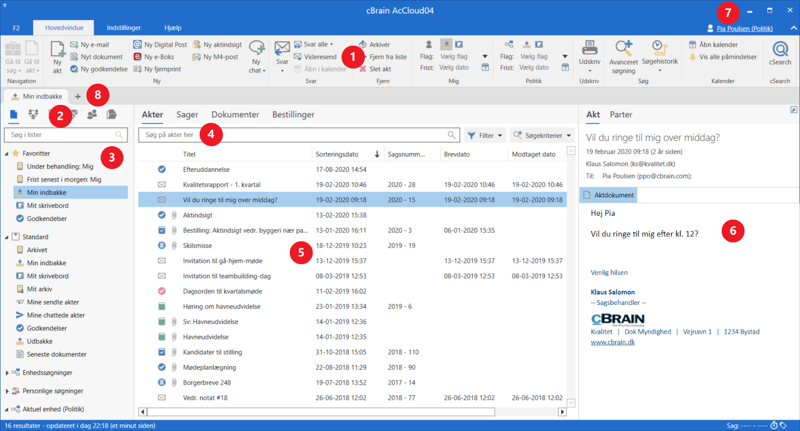The image size is (800, 431).
Task: Open the Udskriv print dropdown
Action: [590, 71]
